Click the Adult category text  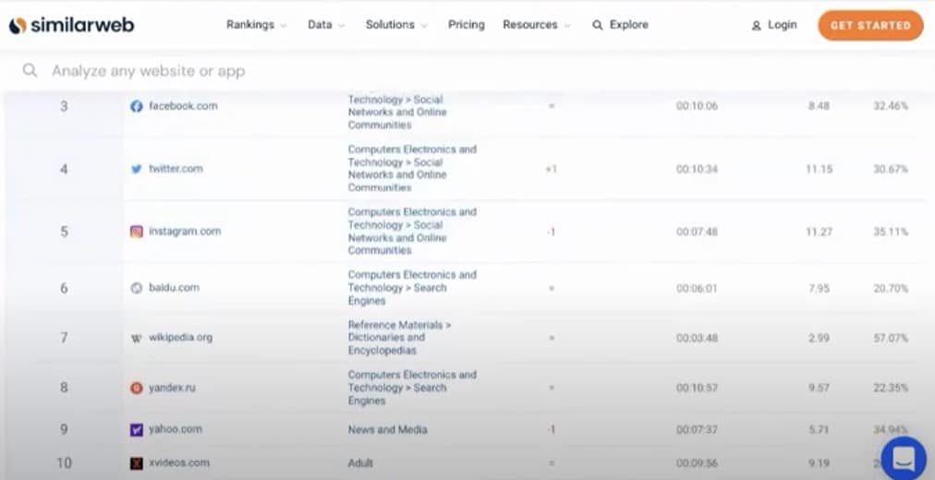pos(360,462)
